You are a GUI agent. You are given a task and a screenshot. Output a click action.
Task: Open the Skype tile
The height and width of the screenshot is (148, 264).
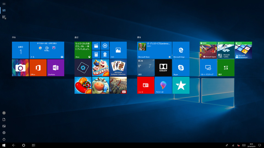(181, 68)
